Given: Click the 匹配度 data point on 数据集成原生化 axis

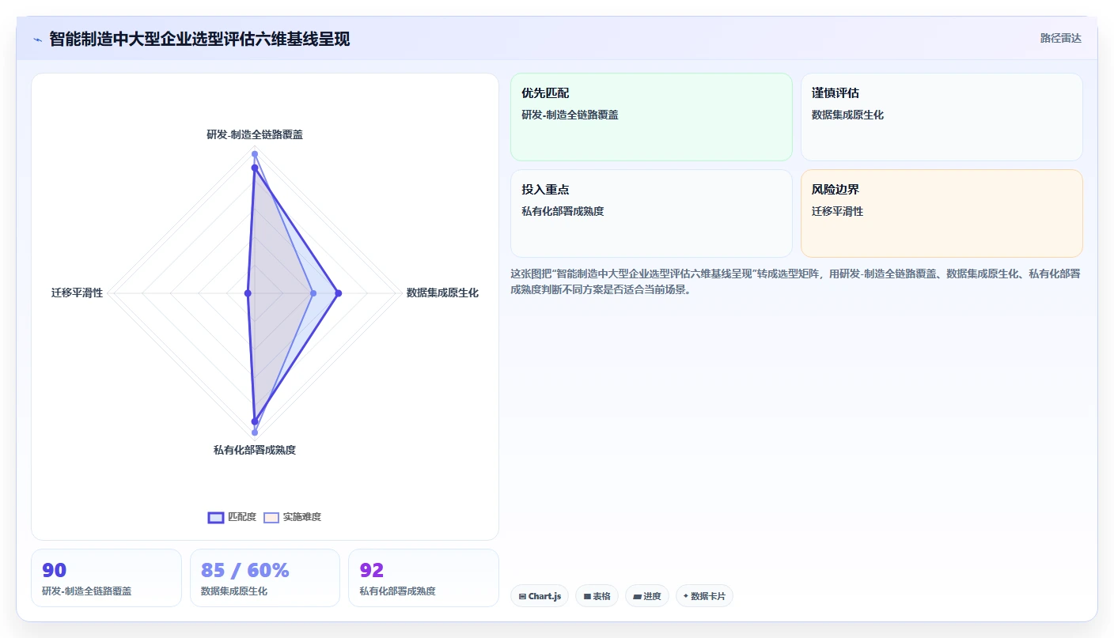Looking at the screenshot, I should [339, 293].
